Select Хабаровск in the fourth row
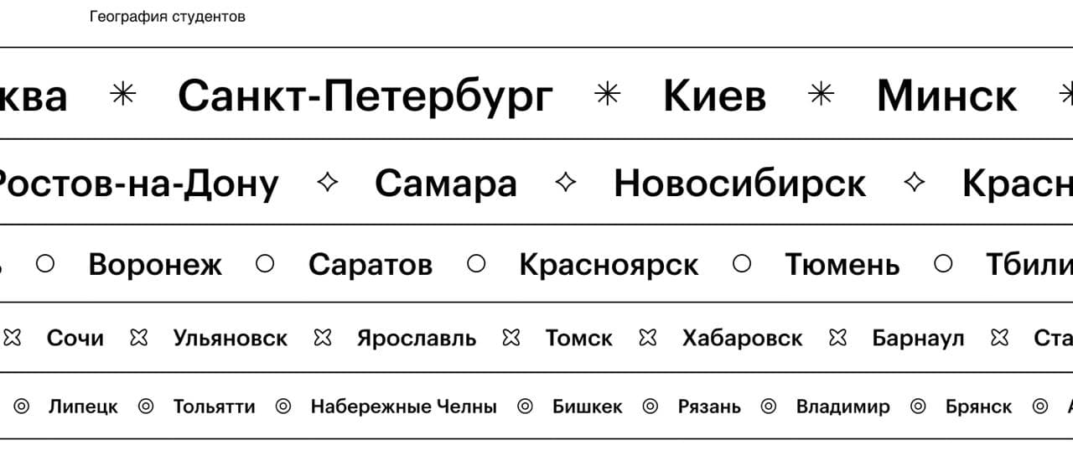The image size is (1073, 461). (x=742, y=339)
